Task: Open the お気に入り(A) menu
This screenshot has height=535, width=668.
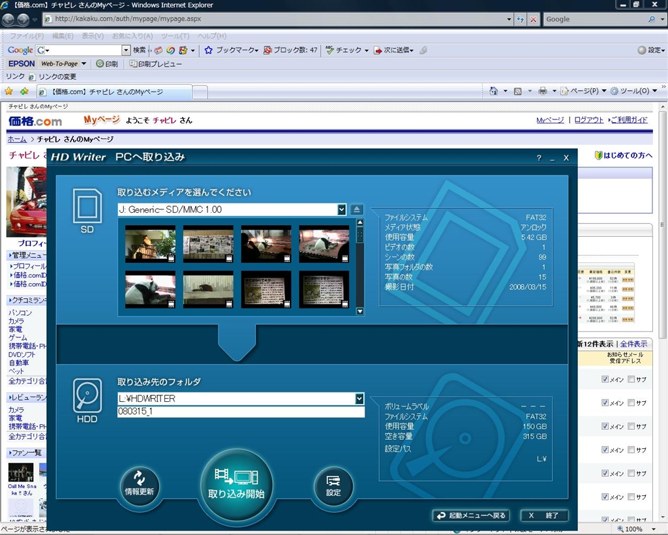Action: tap(132, 36)
